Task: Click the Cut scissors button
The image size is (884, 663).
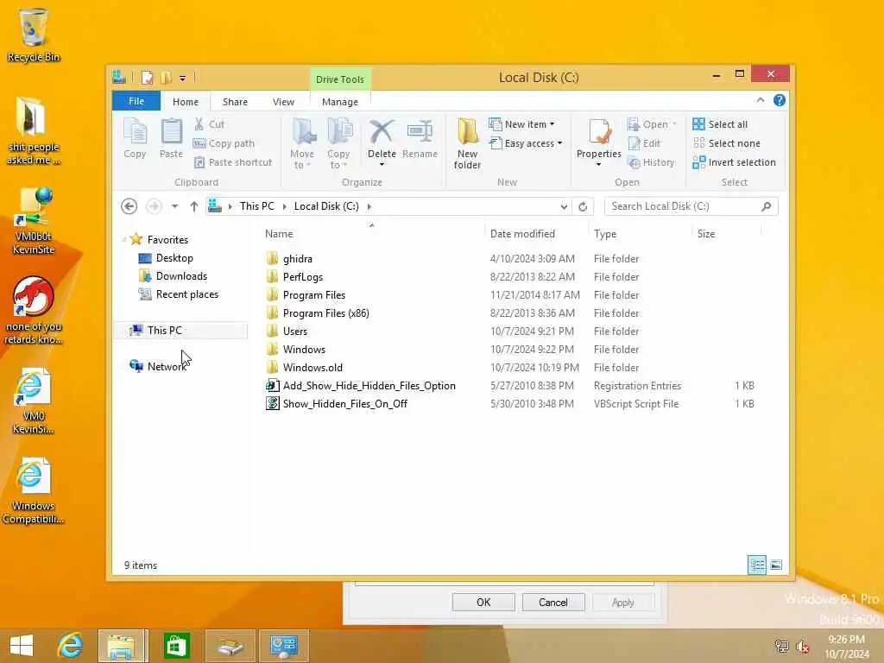Action: click(x=209, y=124)
